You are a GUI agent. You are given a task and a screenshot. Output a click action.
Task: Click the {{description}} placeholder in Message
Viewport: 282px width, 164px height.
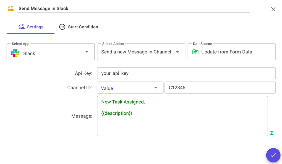tap(117, 113)
